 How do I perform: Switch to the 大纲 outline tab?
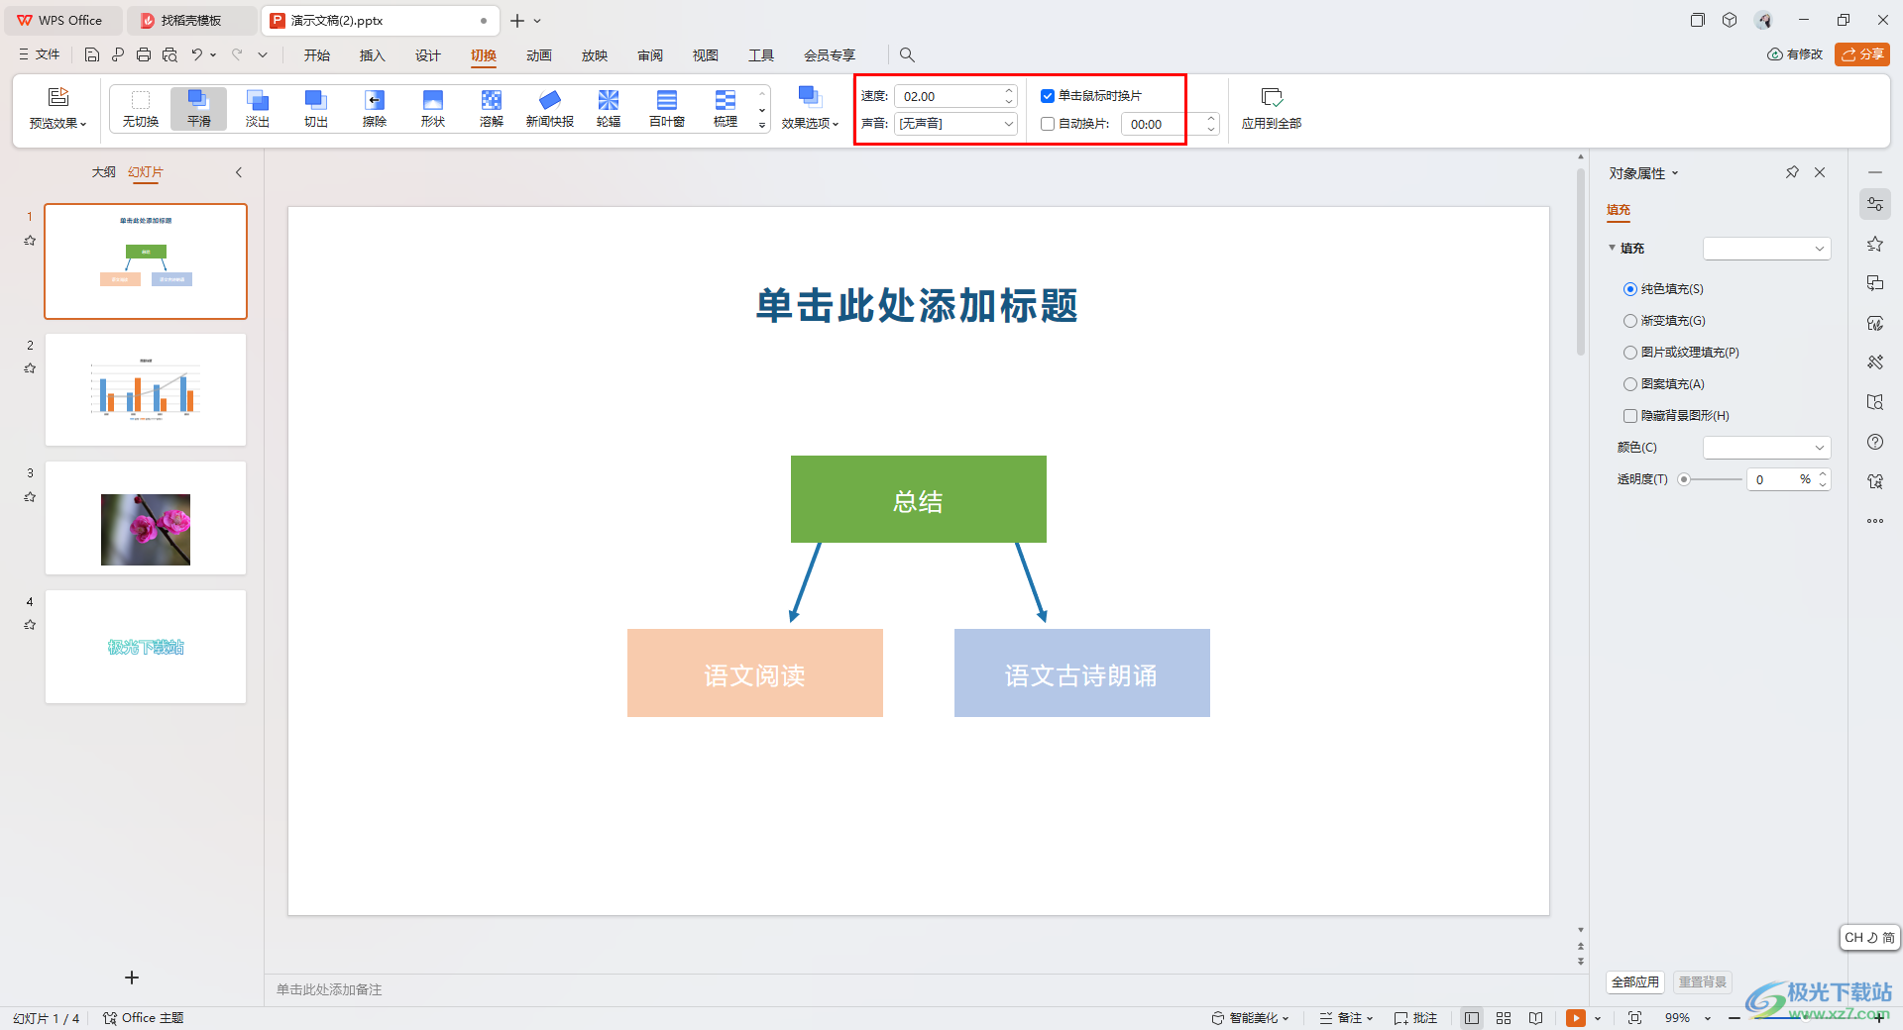(103, 172)
